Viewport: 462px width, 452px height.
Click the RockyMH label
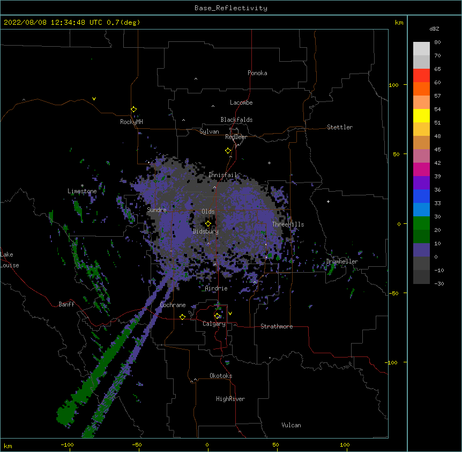[131, 122]
